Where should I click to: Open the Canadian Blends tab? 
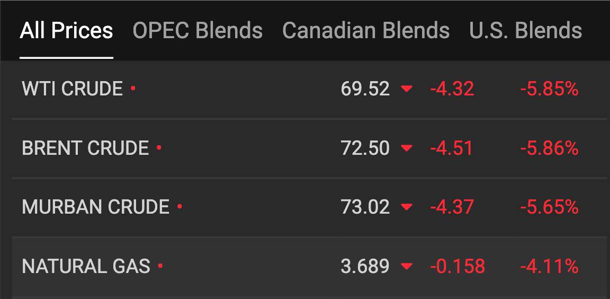pos(366,30)
